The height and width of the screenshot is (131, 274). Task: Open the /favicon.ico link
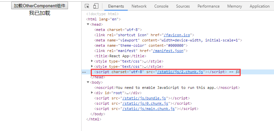[177, 35]
